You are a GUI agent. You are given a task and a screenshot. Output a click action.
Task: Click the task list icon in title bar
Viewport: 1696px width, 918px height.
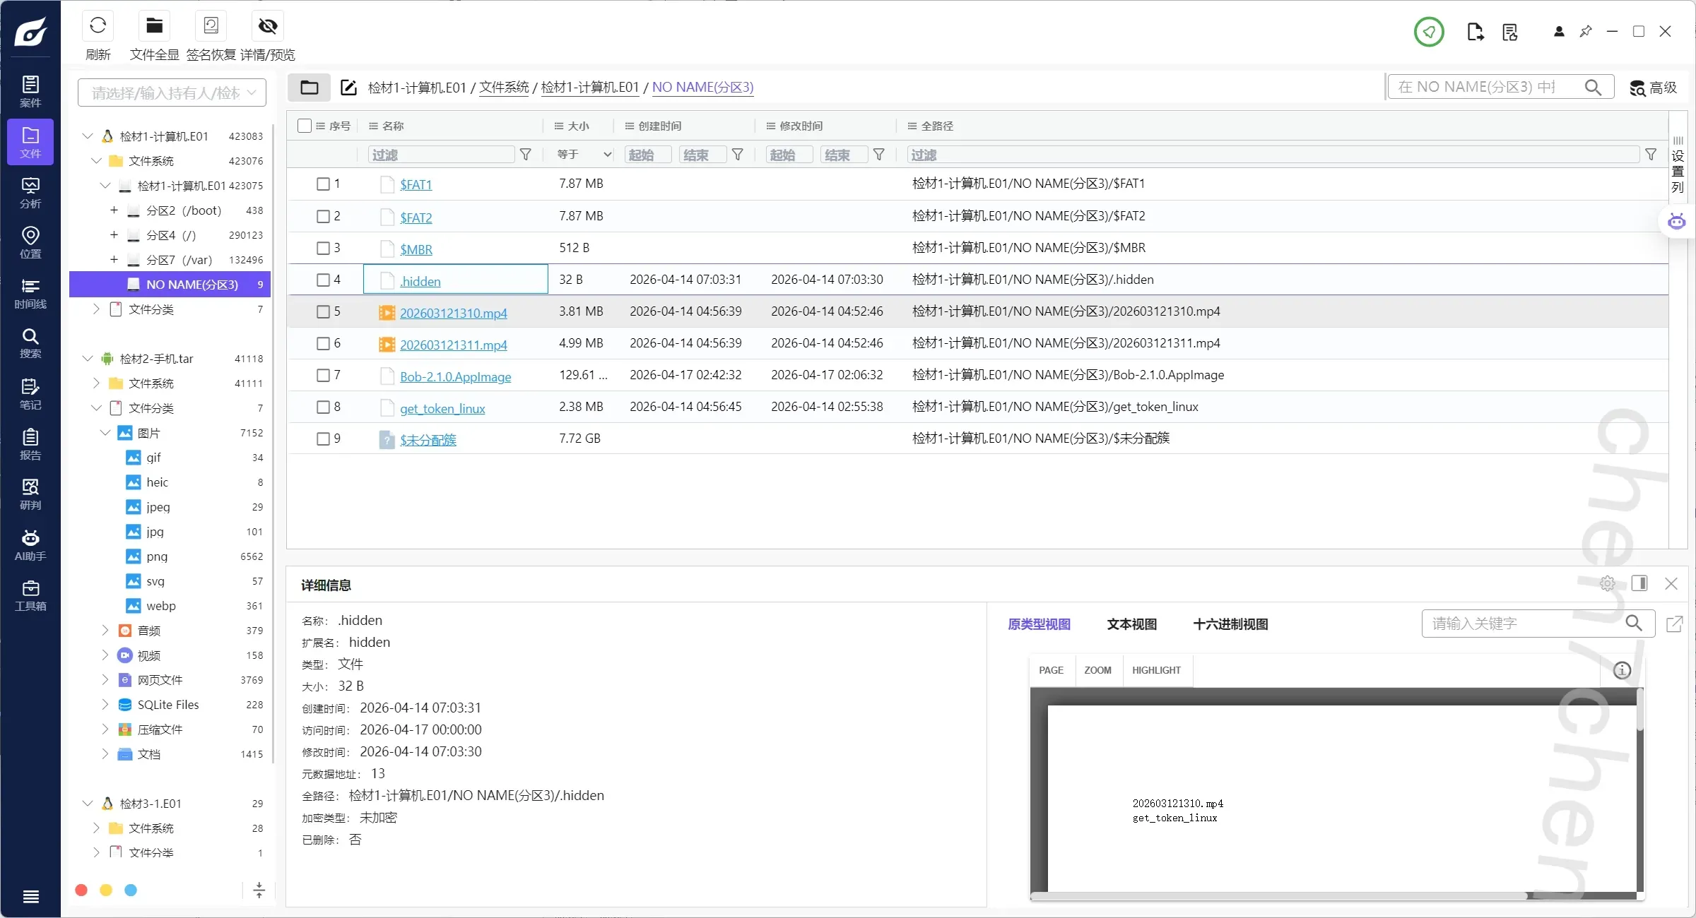[x=1510, y=32]
